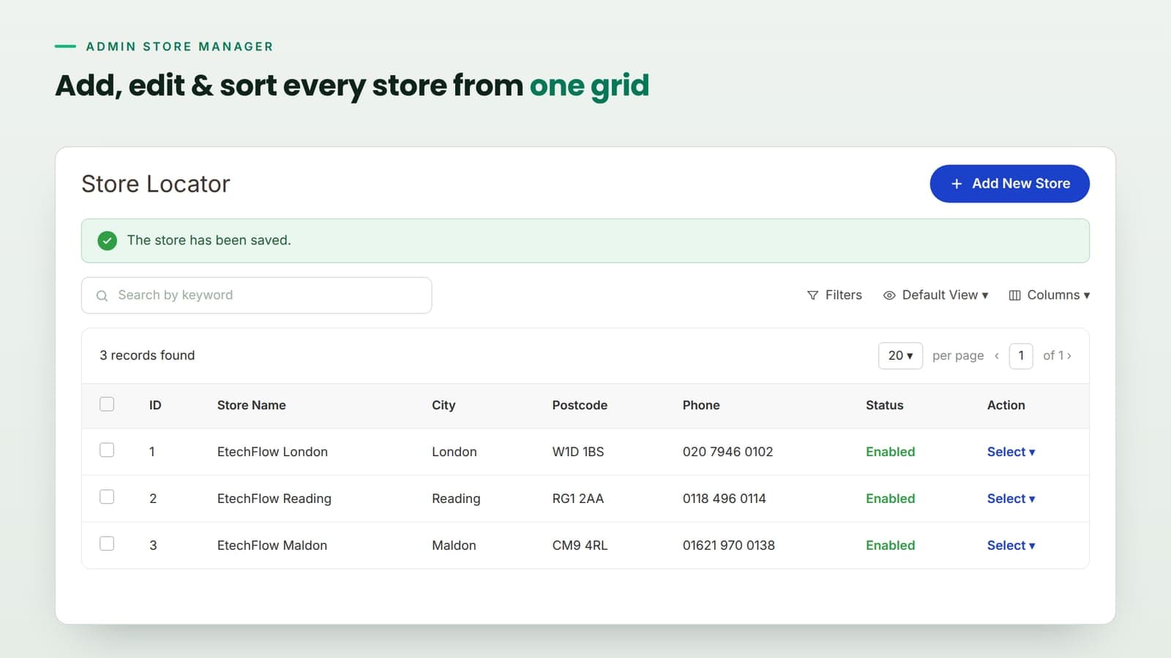Click the search magnifier icon

pyautogui.click(x=102, y=295)
